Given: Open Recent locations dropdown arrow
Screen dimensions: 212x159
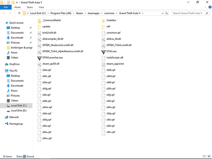Looking at the screenshot, I should pyautogui.click(x=15, y=13).
